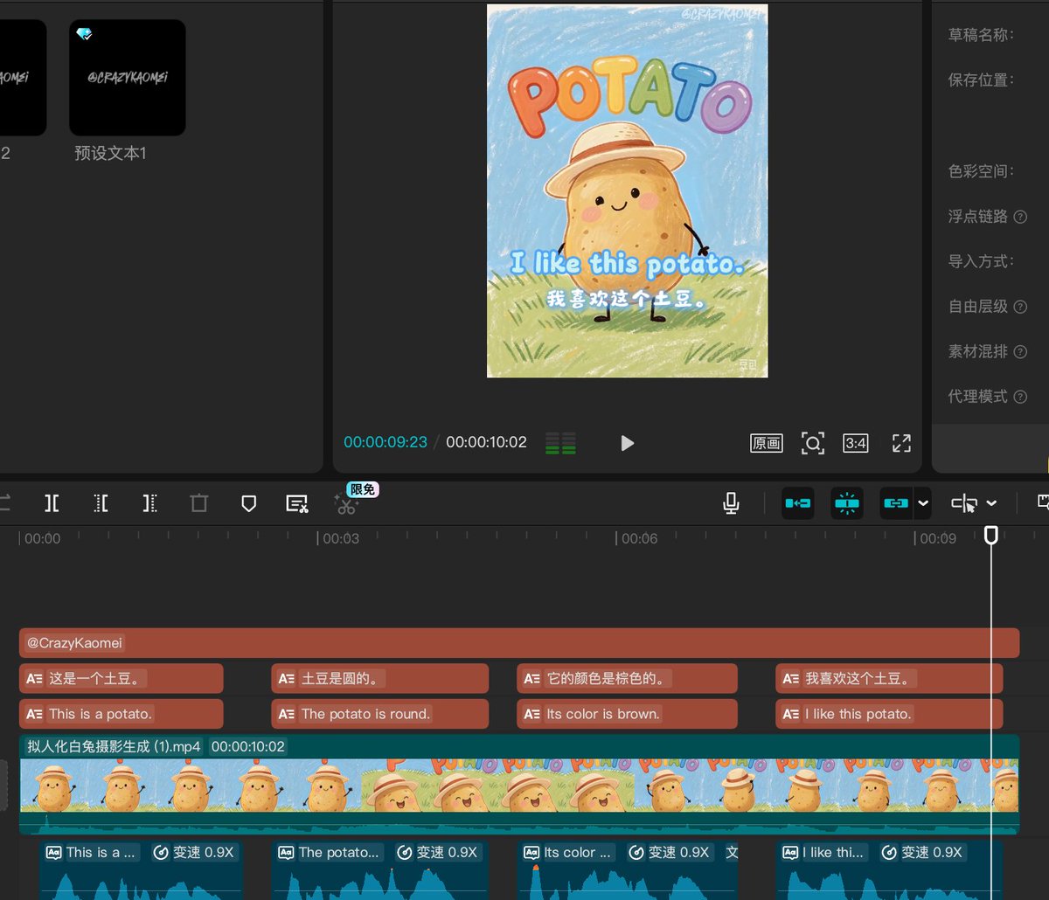This screenshot has height=900, width=1049.
Task: Click the 色彩空间 label in details panel
Action: coord(981,171)
